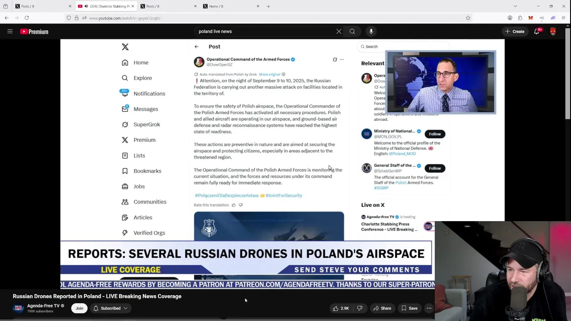
Task: Select the Charlotte Stabbing YouTube tab
Action: [x=106, y=6]
